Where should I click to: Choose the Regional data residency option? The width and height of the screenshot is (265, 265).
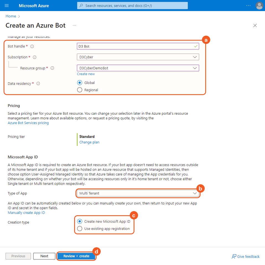[x=79, y=90]
